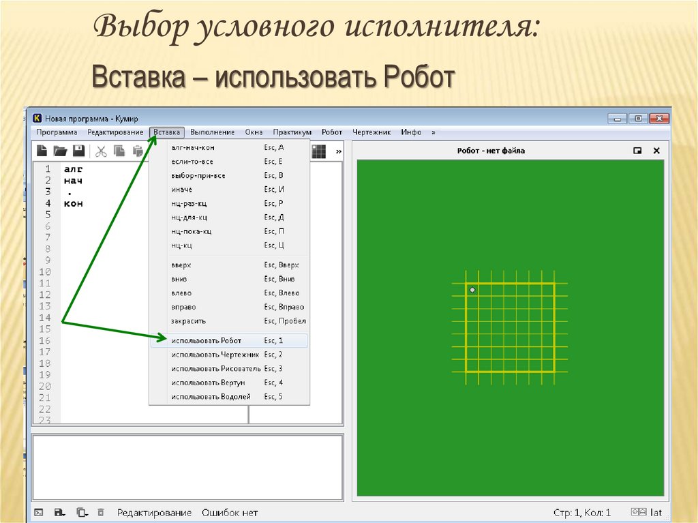Expand the toolbar overflow chevron

point(338,151)
